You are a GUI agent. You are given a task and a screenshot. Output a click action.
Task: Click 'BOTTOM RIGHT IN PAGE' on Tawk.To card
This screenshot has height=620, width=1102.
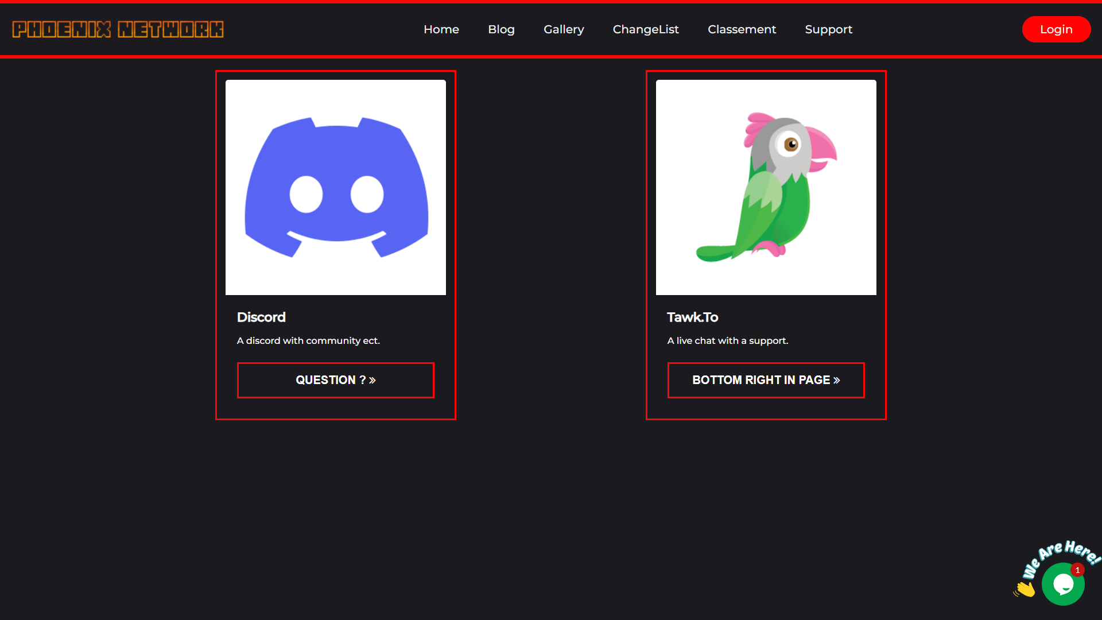766,380
